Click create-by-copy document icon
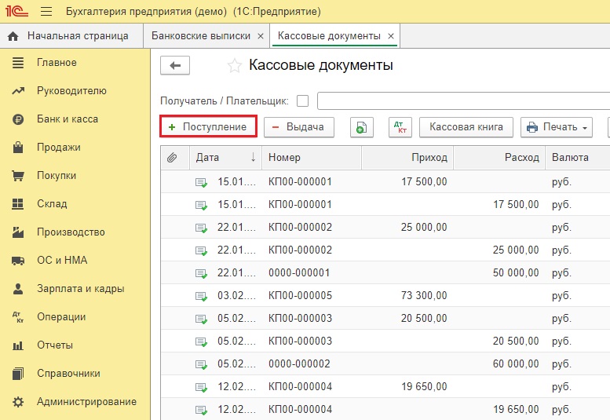The image size is (610, 420). pyautogui.click(x=361, y=127)
